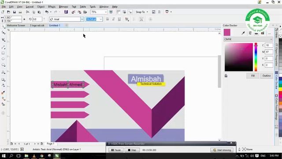This screenshot has width=282, height=159.
Task: Show color sliders in Color Docker
Action: coord(250,33)
